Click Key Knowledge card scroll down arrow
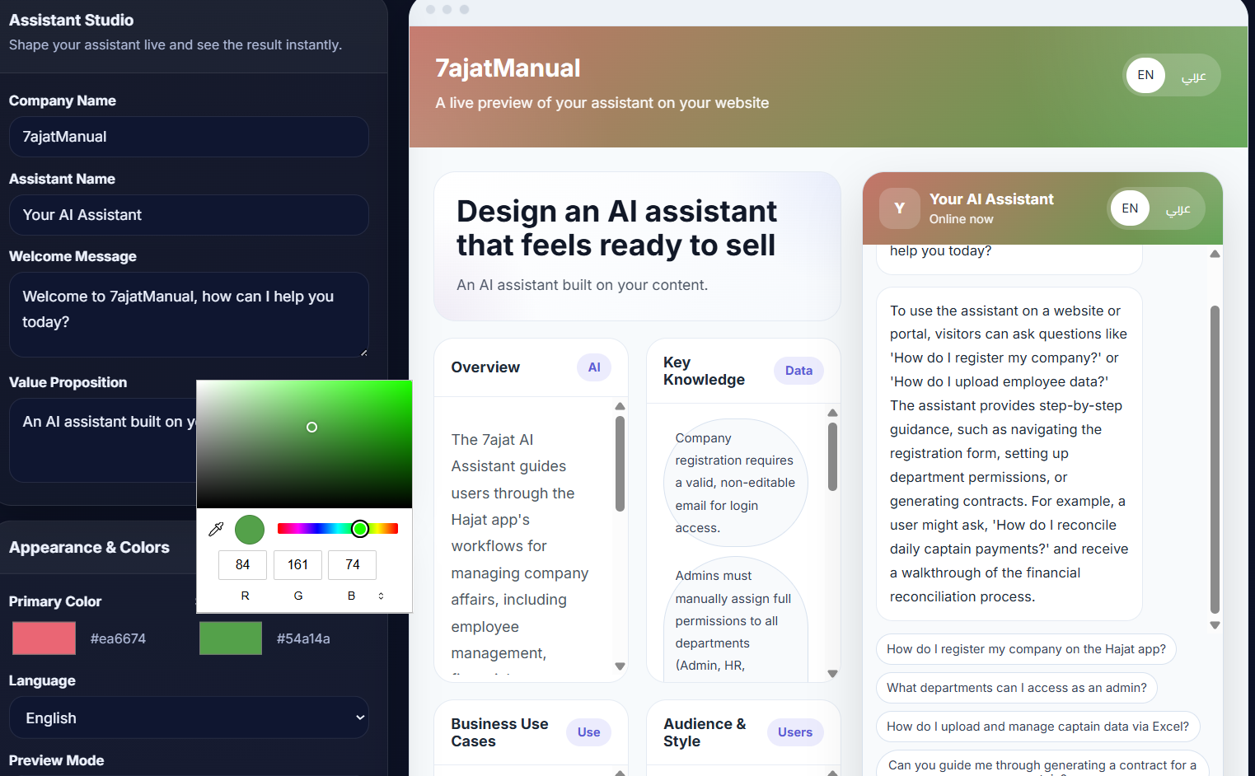The height and width of the screenshot is (776, 1255). 832,674
